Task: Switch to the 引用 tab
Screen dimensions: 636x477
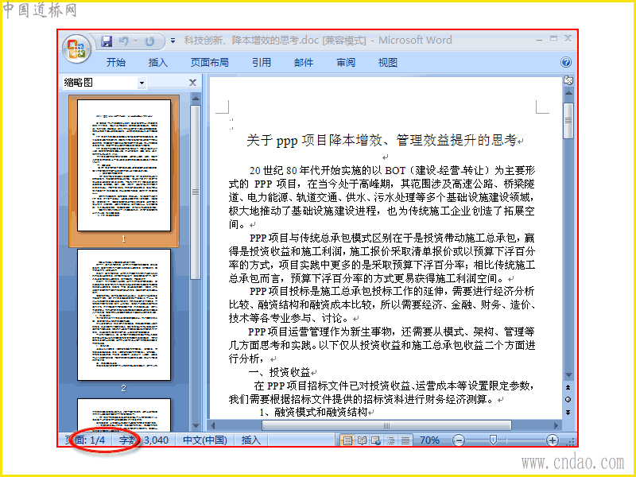Action: click(262, 63)
